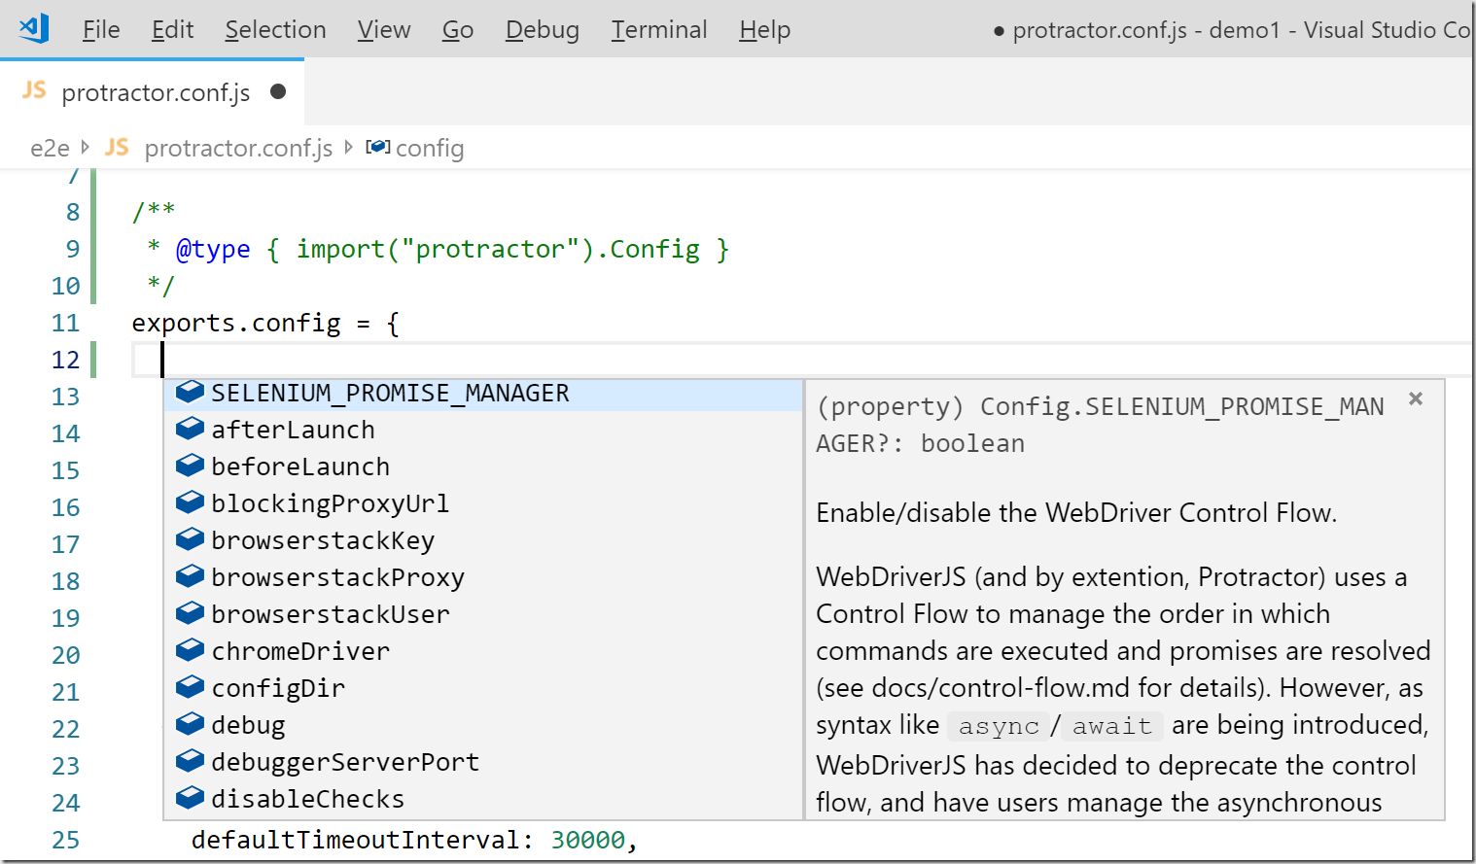
Task: Select blockingProxyUrl suggestion
Action: coord(483,503)
